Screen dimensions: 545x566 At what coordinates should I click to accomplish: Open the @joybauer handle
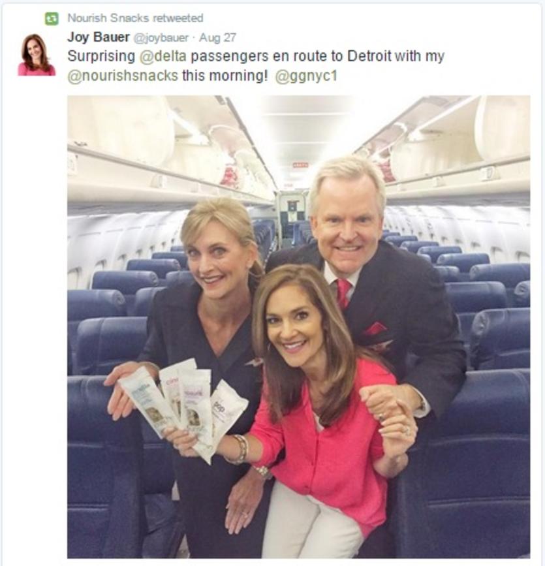[x=161, y=38]
